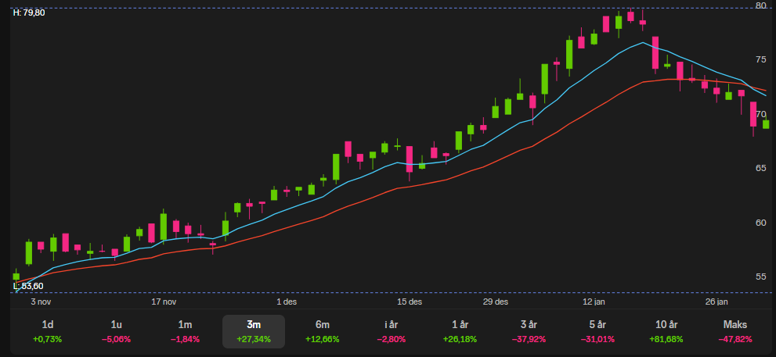Show the 1 år chart period

[x=460, y=331]
